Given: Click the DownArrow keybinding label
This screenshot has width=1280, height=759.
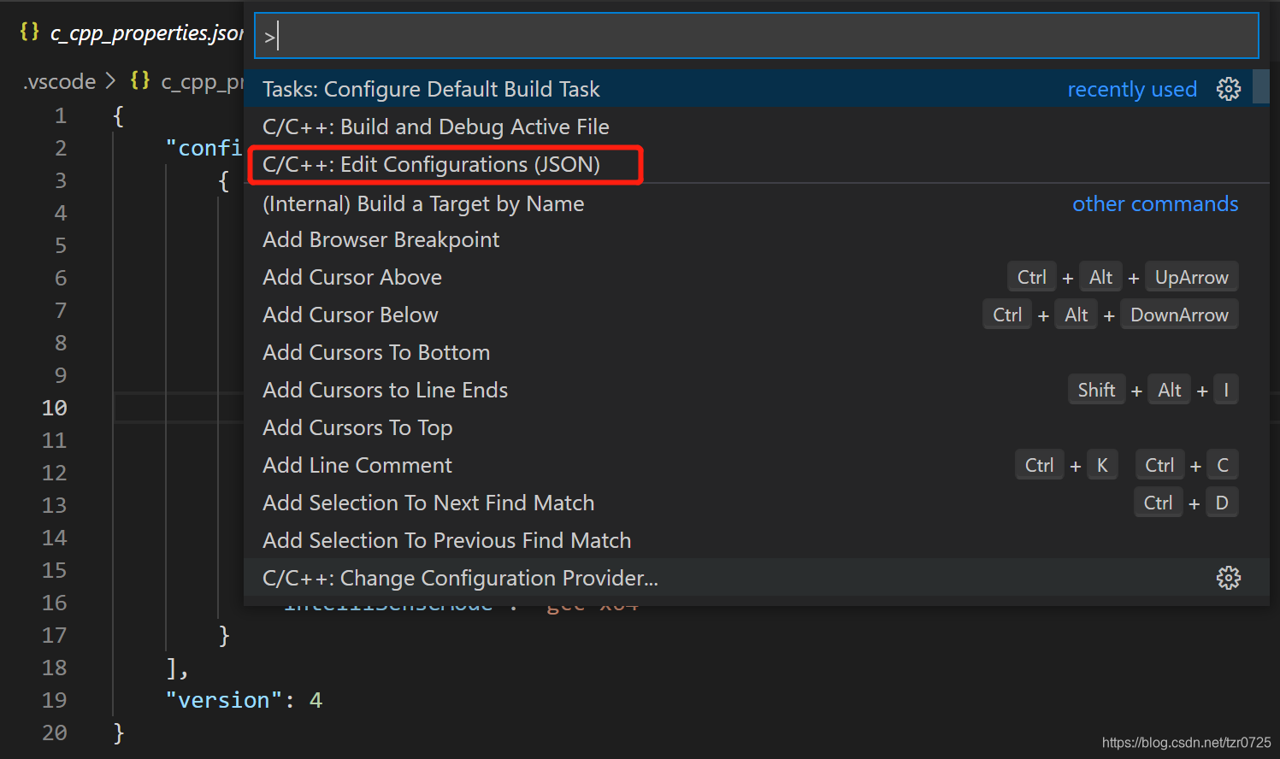Looking at the screenshot, I should point(1179,315).
